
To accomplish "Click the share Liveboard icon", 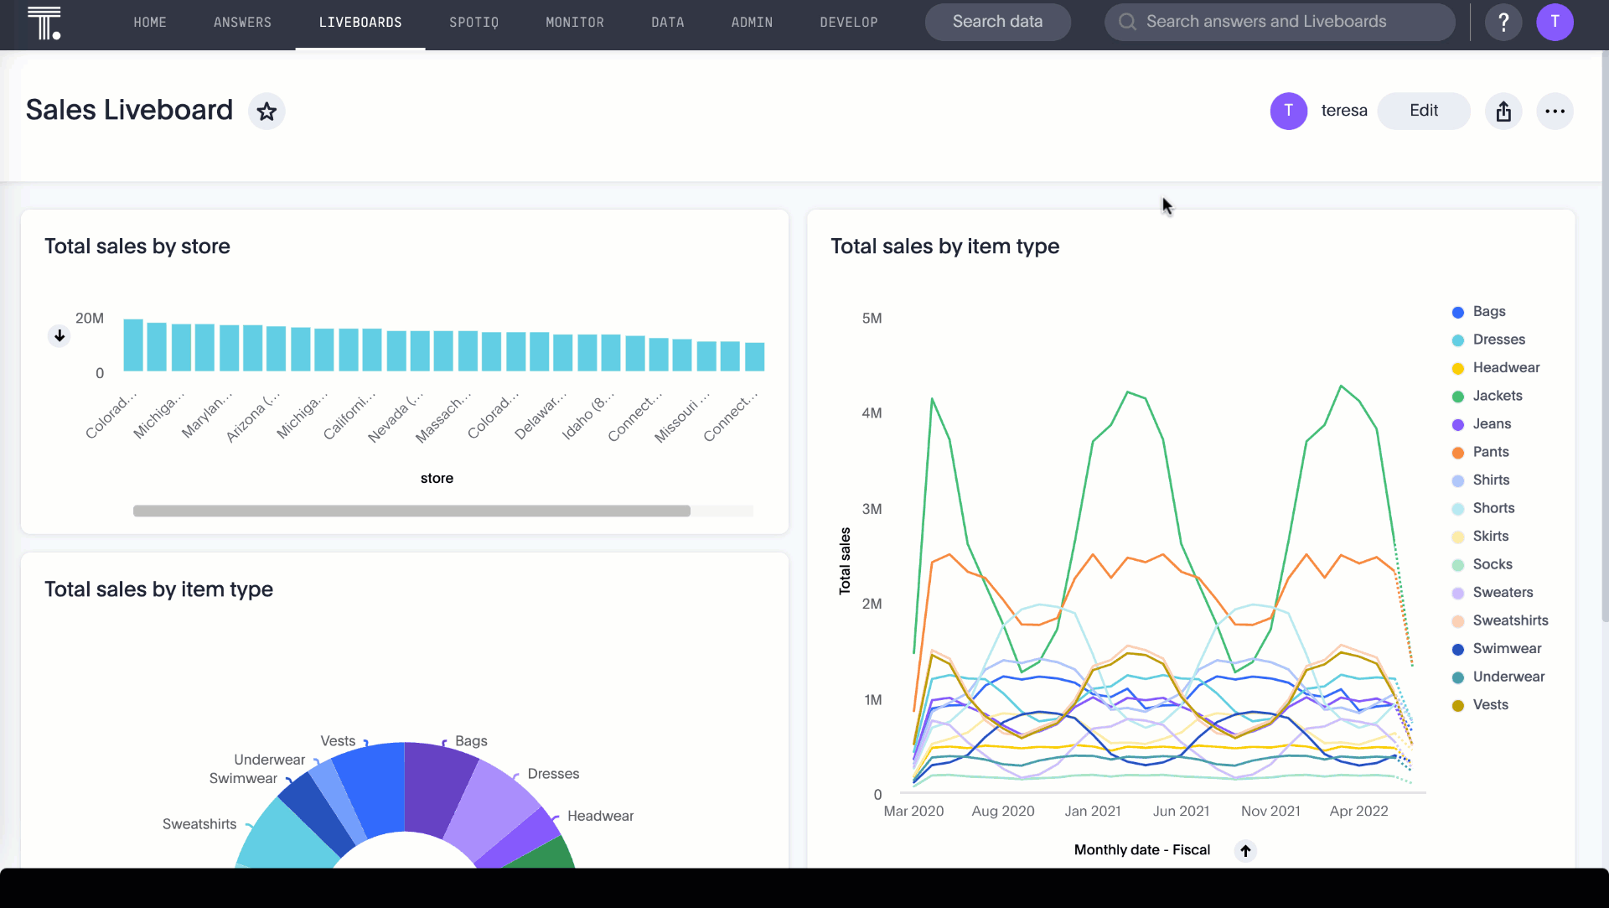I will pos(1503,112).
